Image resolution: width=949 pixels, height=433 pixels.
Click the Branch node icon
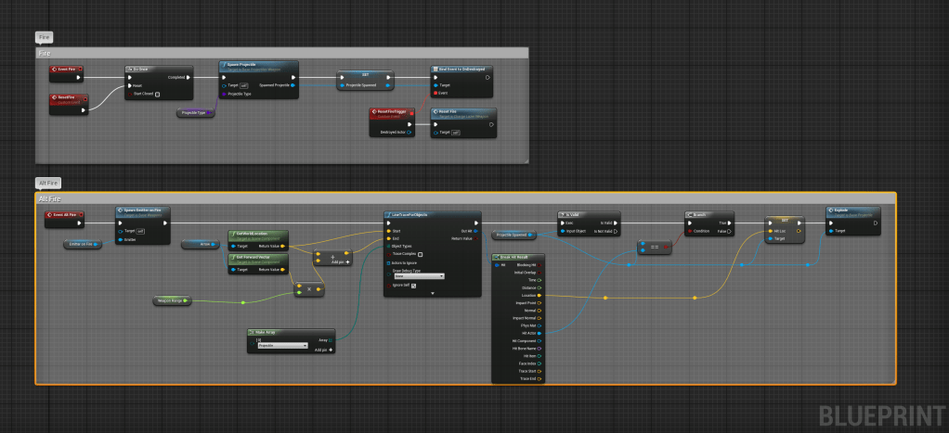click(x=690, y=214)
